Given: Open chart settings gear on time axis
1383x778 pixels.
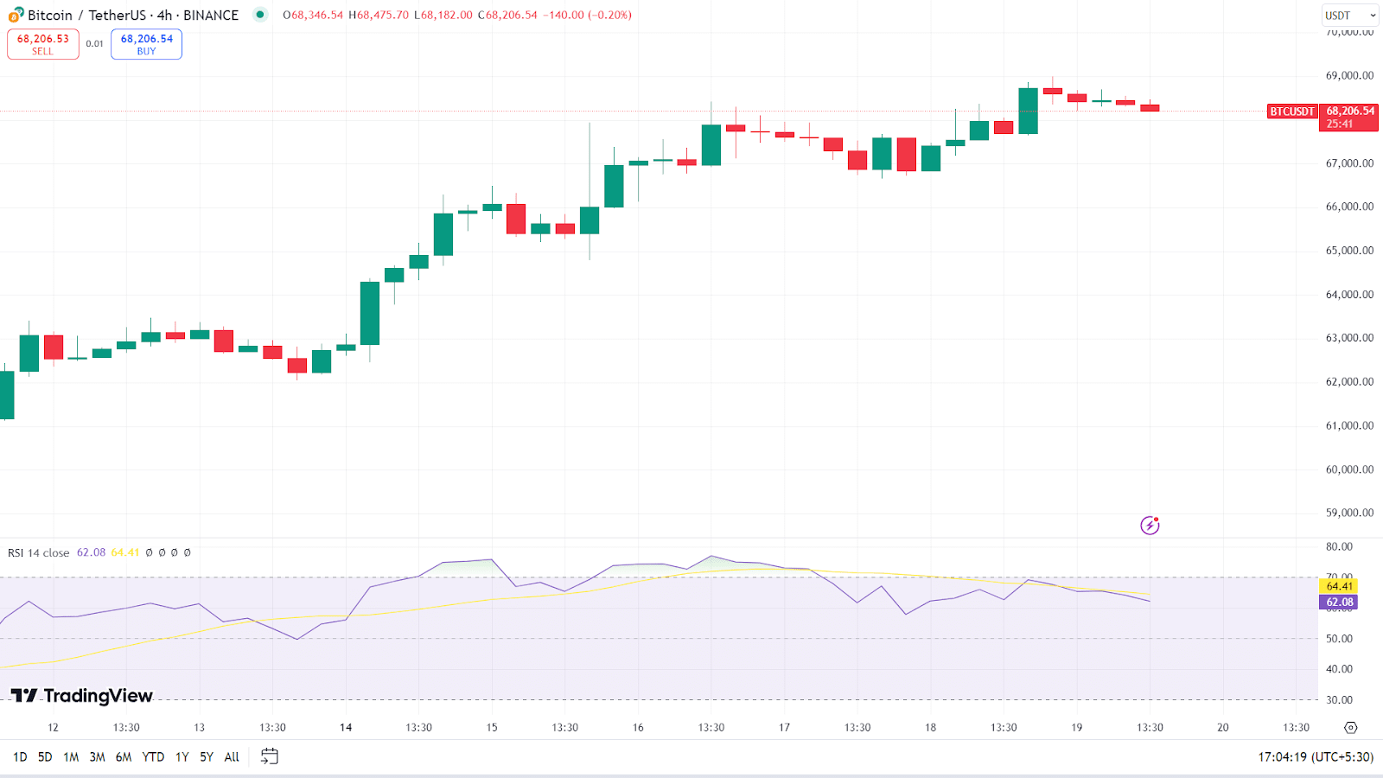Looking at the screenshot, I should point(1350,728).
